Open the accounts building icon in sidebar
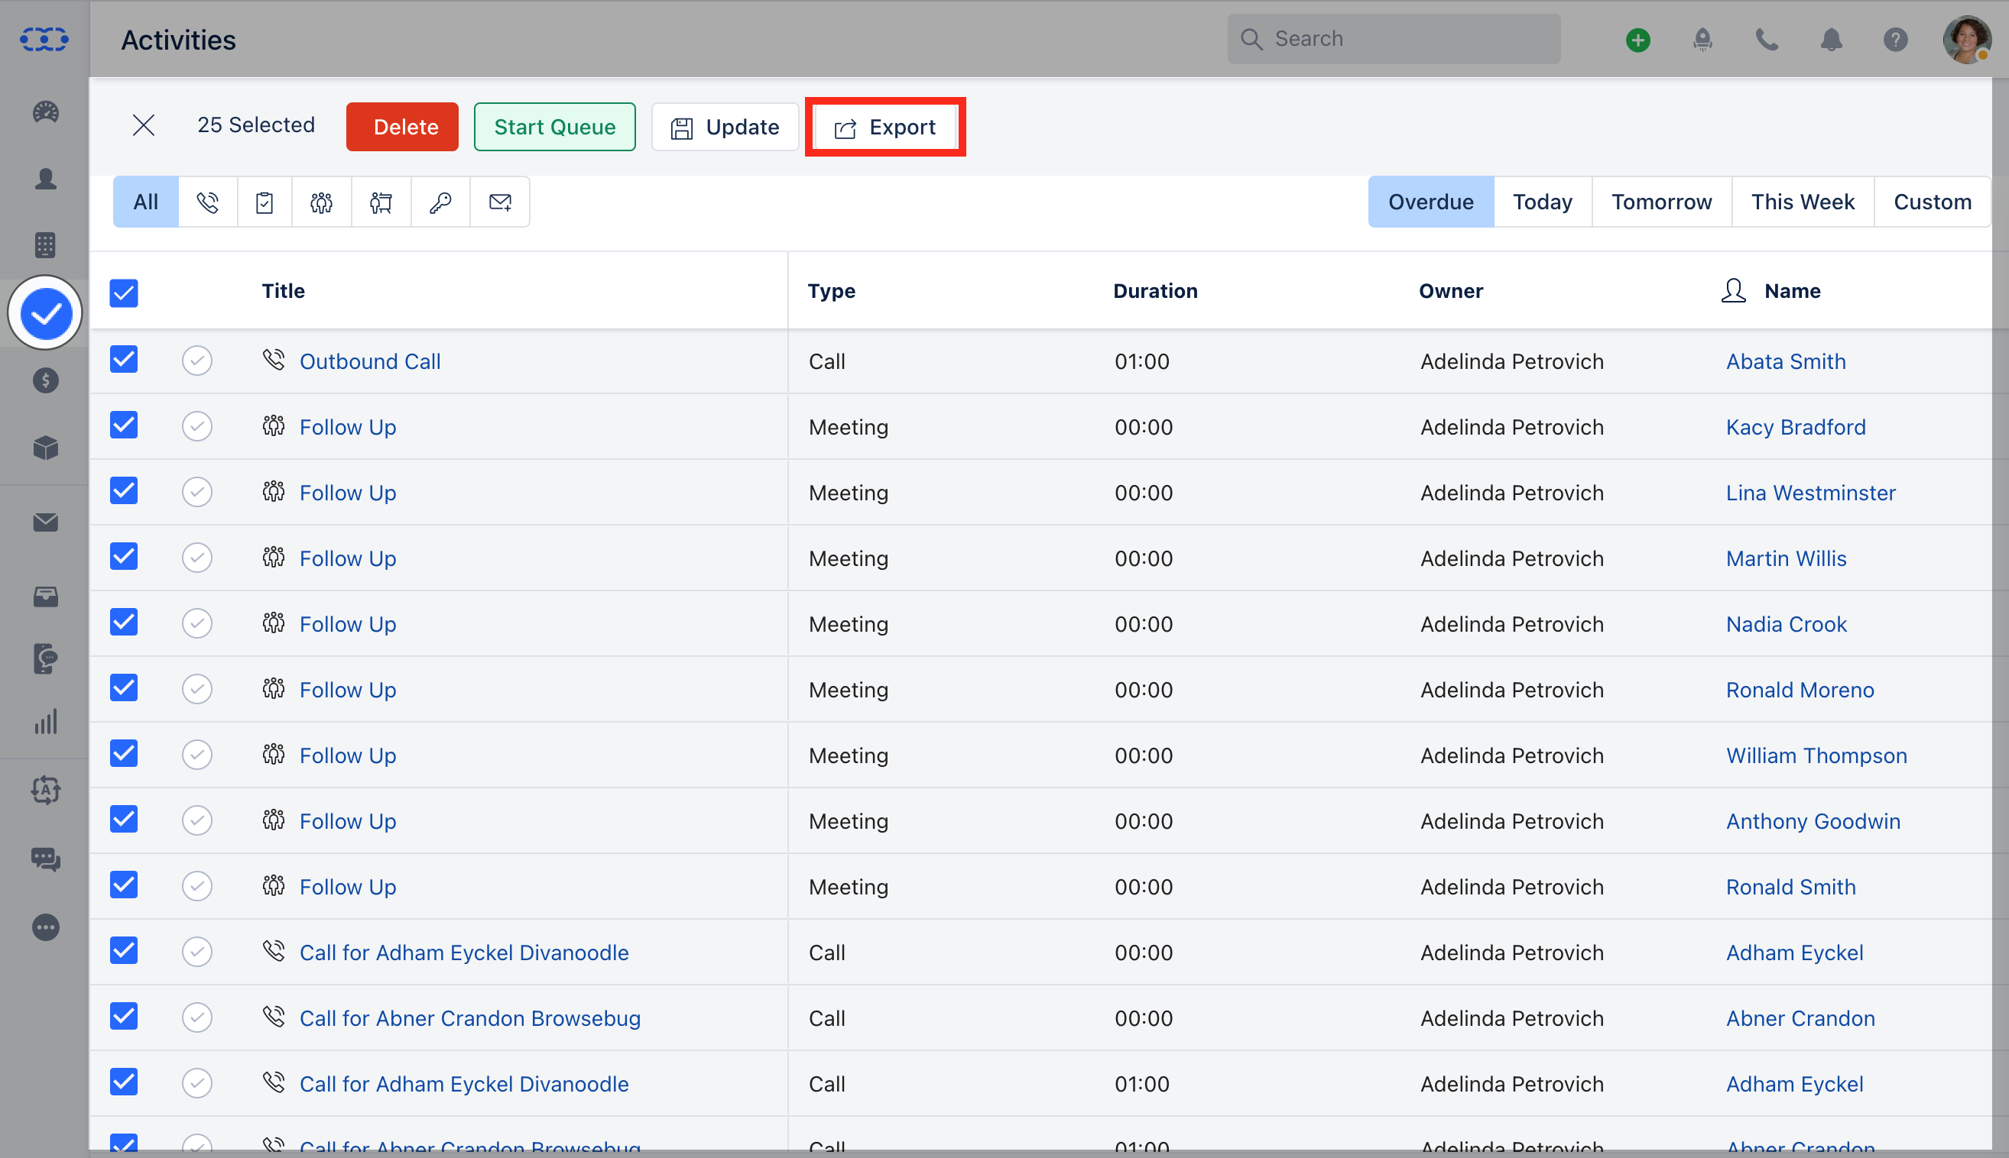Image resolution: width=2009 pixels, height=1158 pixels. pos(45,246)
